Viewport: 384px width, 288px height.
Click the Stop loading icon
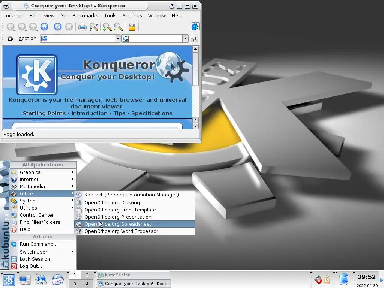[x=69, y=27]
